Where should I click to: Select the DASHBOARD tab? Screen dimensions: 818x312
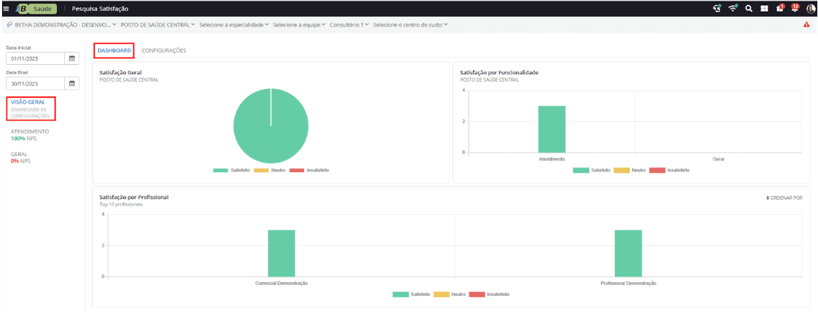click(114, 51)
